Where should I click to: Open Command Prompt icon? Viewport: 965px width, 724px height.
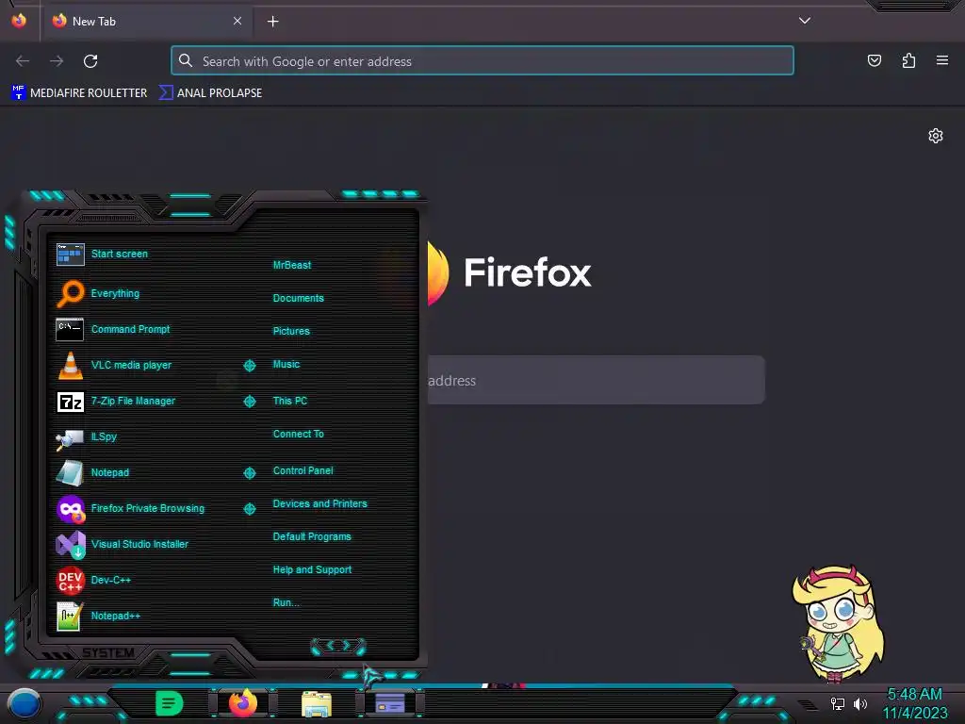[x=70, y=329]
